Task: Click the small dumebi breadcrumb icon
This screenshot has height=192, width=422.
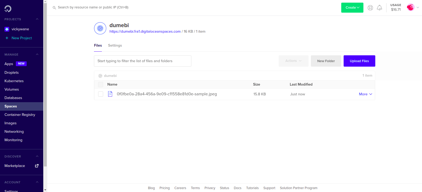Action: (100, 76)
